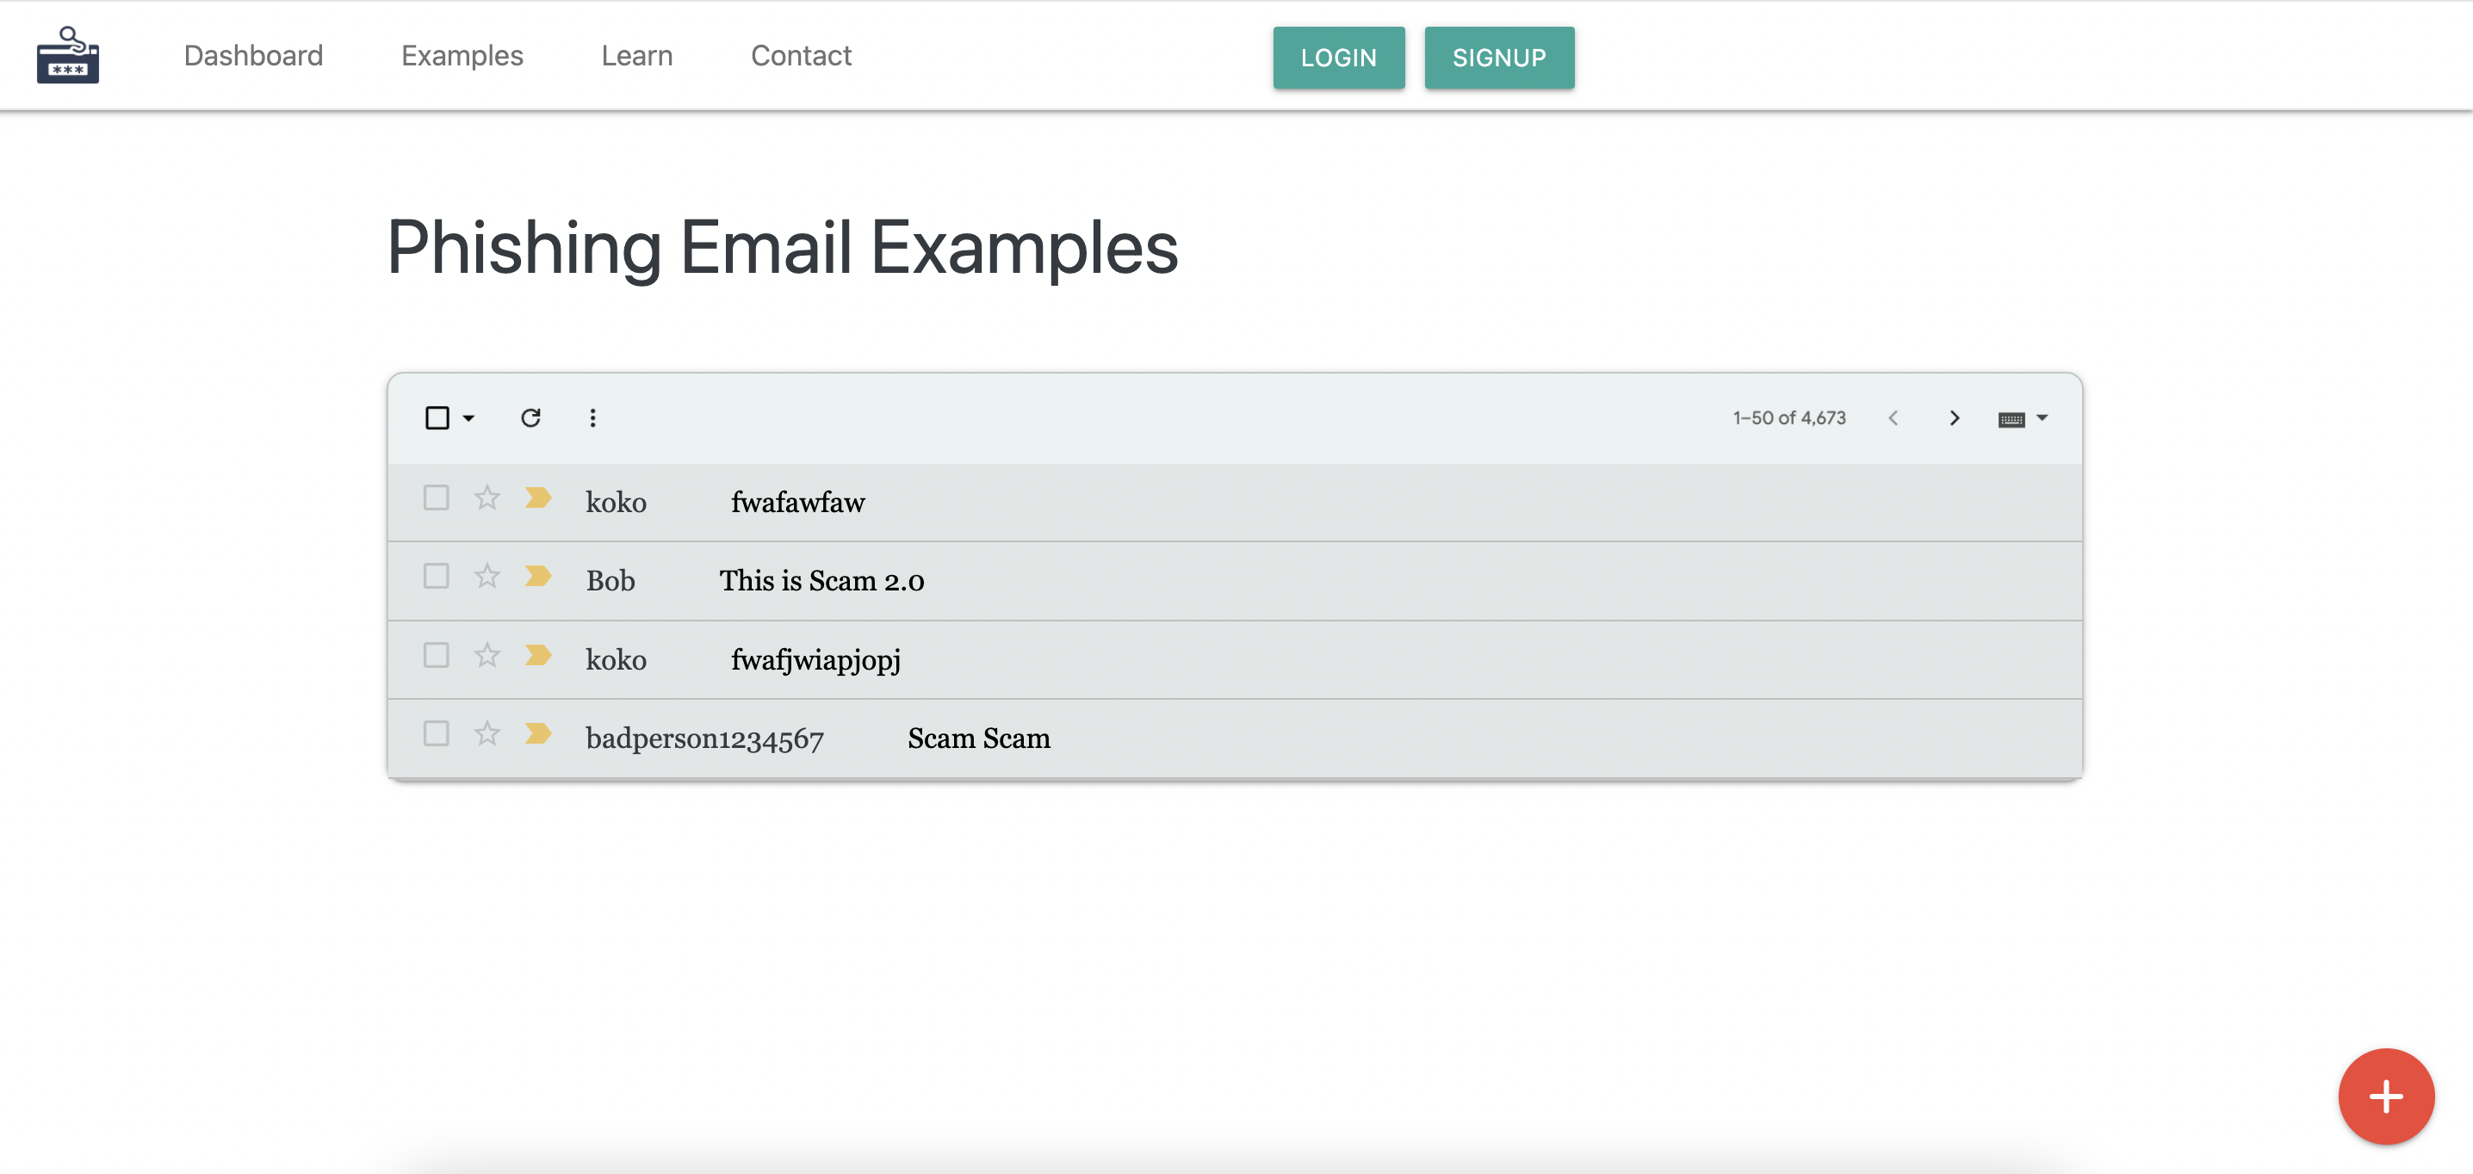Viewport: 2473px width, 1174px height.
Task: Click the keyboard logo in the navbar
Action: click(x=67, y=56)
